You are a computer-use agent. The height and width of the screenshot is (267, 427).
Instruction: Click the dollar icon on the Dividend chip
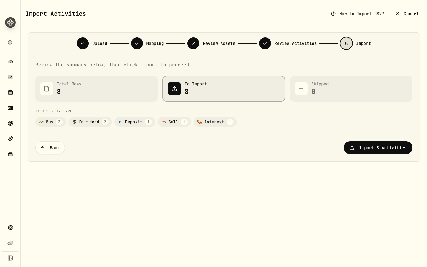[x=74, y=122]
